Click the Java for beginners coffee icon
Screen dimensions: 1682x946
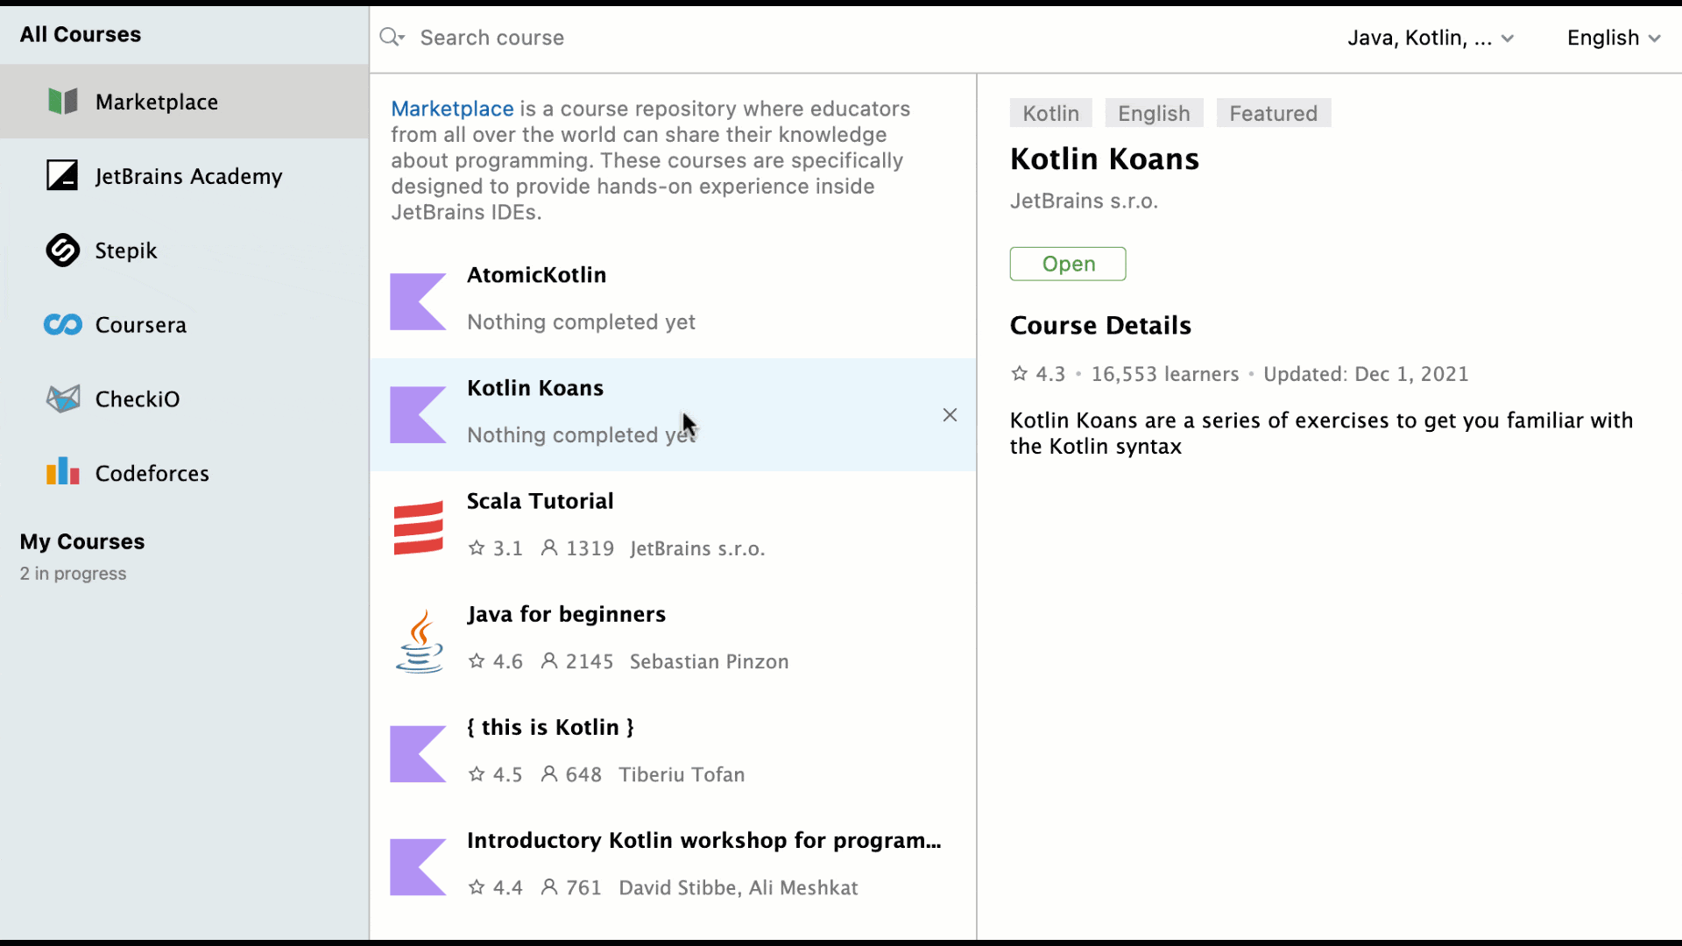point(419,640)
